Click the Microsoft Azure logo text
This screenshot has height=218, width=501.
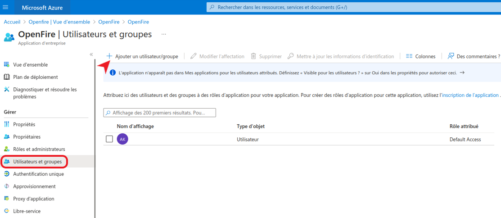pyautogui.click(x=42, y=7)
